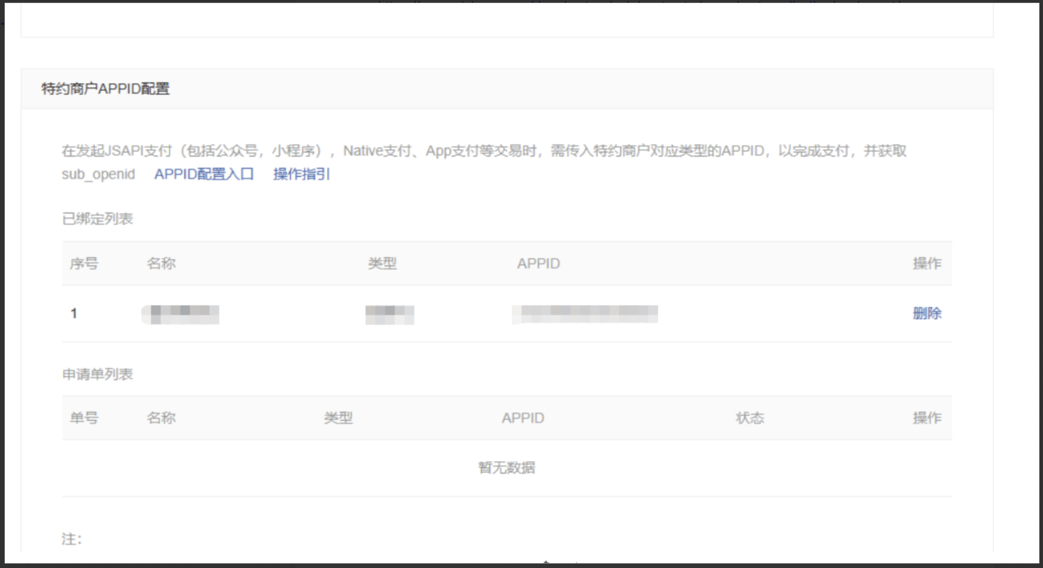Viewport: 1043px width, 568px height.
Task: Click 操作 header in 已绑定列表 table
Action: click(x=927, y=264)
